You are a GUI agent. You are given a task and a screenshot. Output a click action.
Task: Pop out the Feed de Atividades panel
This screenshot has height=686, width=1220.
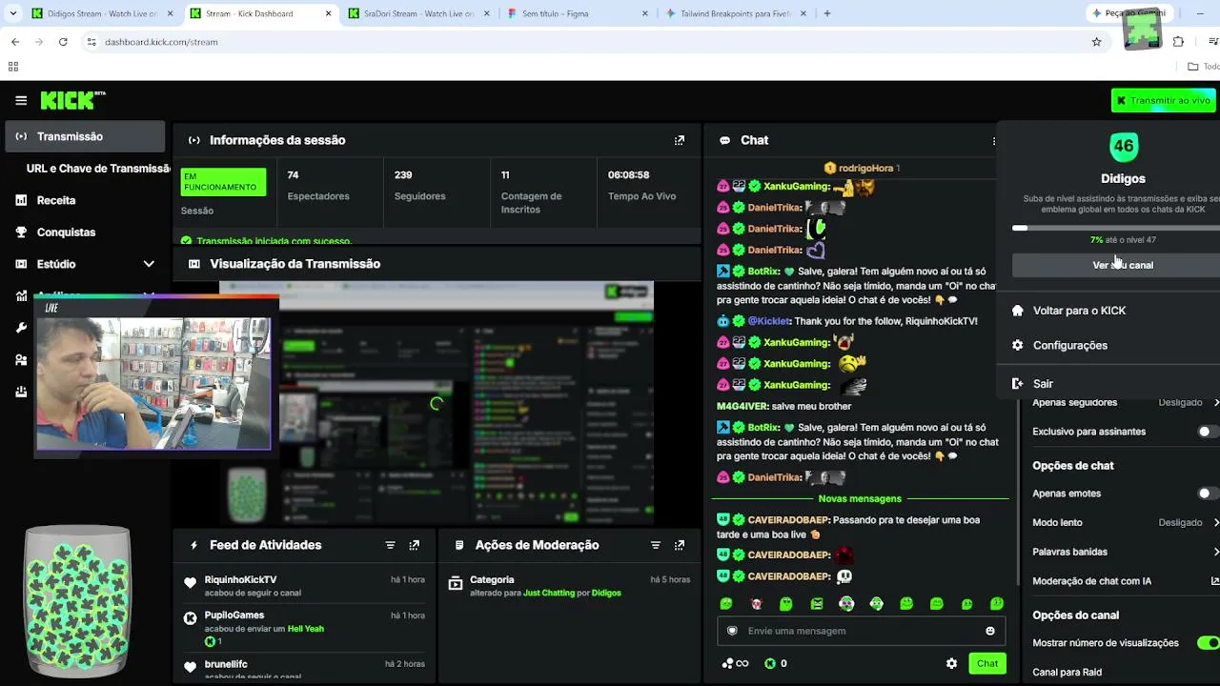[x=415, y=545]
